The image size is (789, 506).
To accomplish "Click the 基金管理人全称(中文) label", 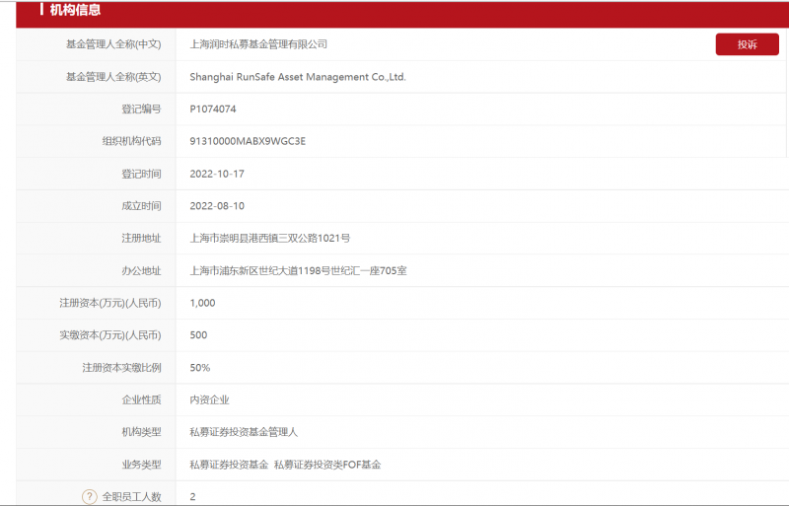I will coord(113,44).
